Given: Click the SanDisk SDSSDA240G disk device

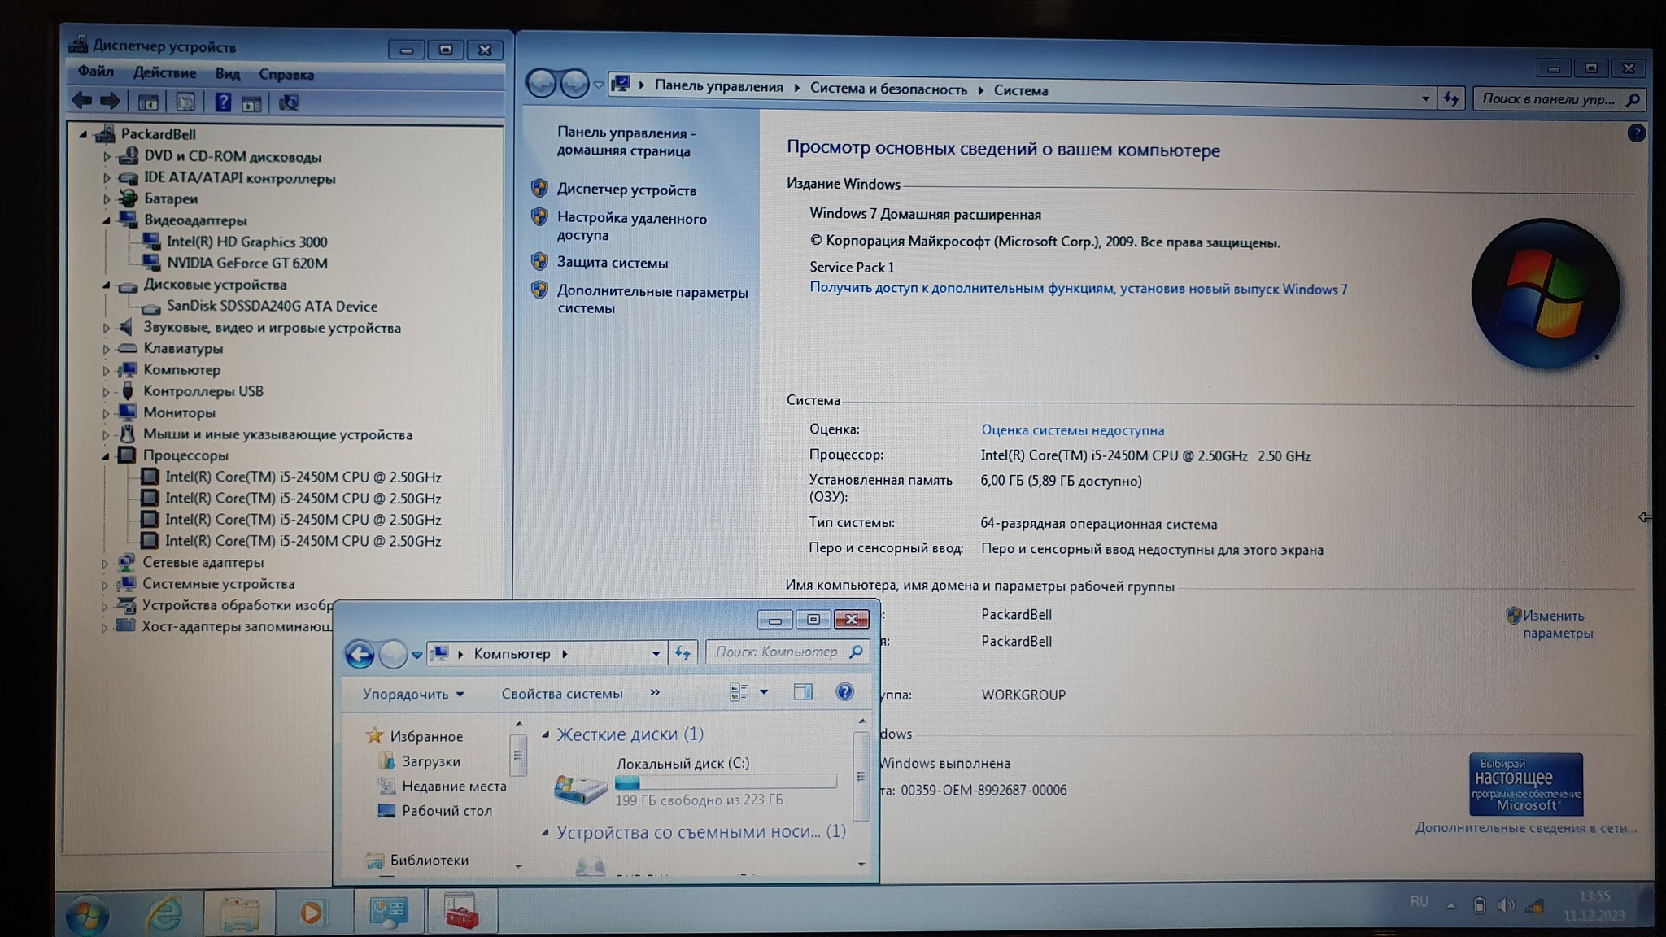Looking at the screenshot, I should click(x=271, y=307).
